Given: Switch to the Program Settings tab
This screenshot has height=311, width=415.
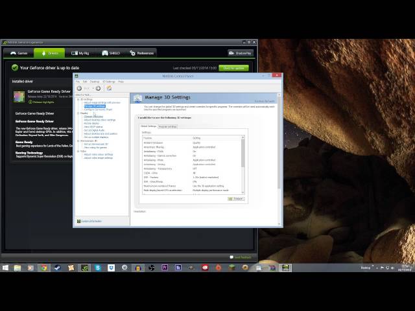Looking at the screenshot, I should coord(167,127).
